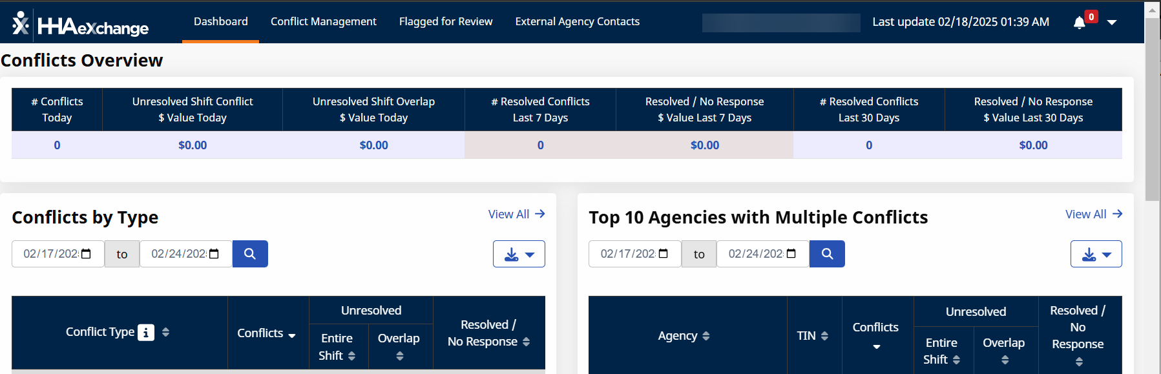
Task: Go to External Agency Contacts tab
Action: pos(577,21)
